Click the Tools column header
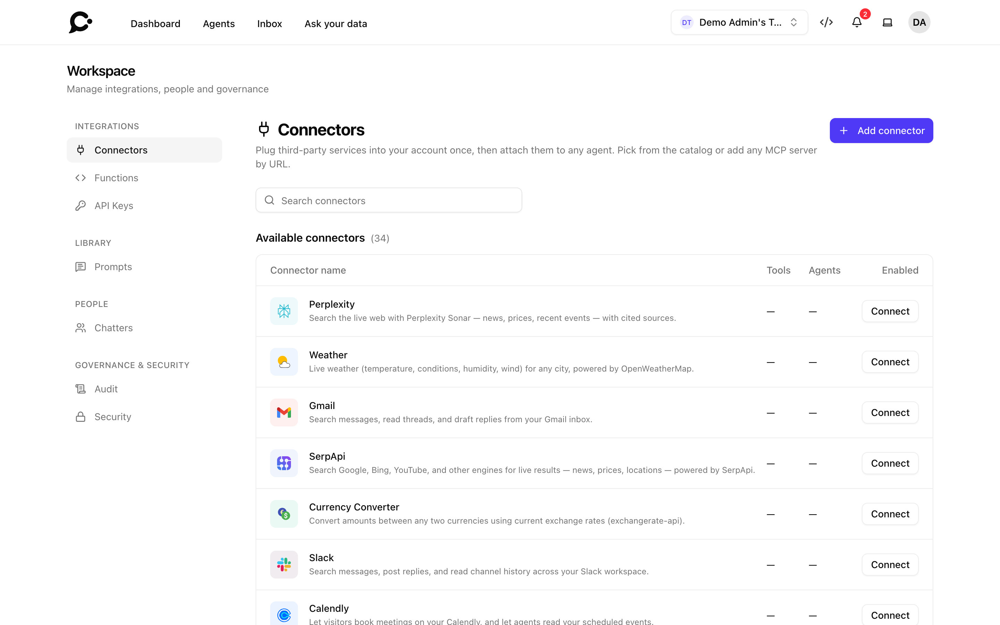1000x625 pixels. pyautogui.click(x=778, y=270)
